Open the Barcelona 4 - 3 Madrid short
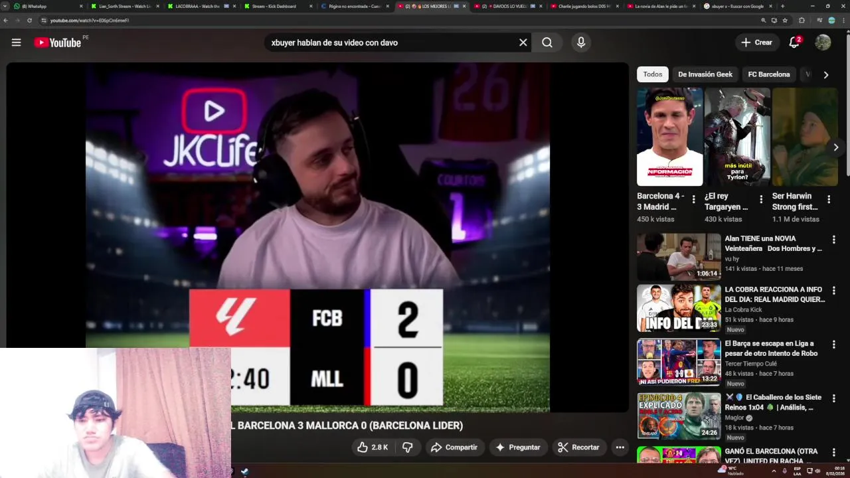The height and width of the screenshot is (478, 850). (669, 137)
